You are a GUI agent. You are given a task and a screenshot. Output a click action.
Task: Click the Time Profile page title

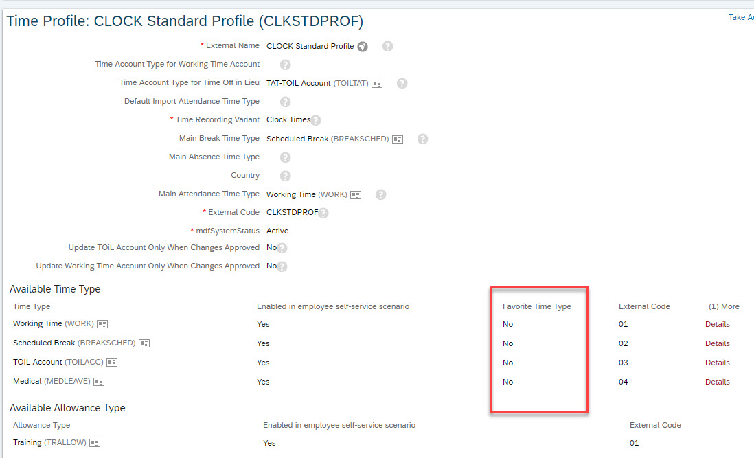(185, 21)
